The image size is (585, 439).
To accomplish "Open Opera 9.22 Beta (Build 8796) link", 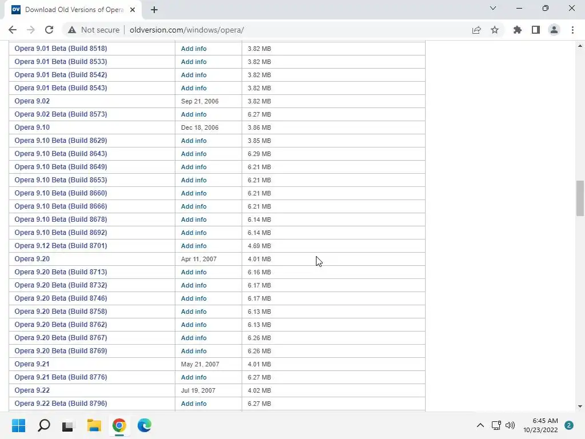I will click(x=61, y=404).
